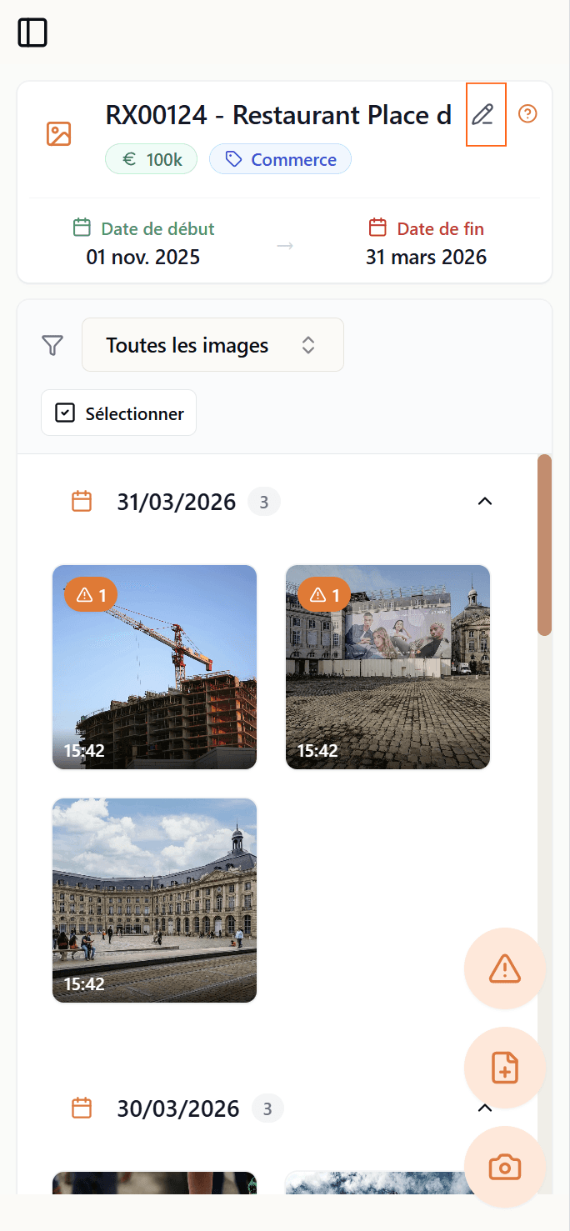Click the Date de début label

[158, 228]
